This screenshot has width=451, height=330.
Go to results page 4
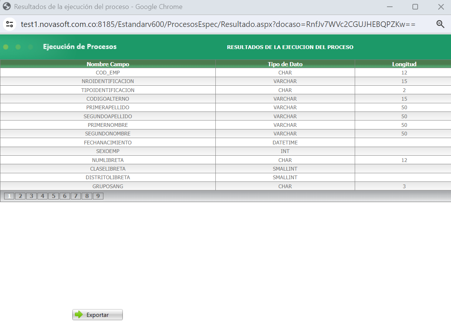(x=42, y=196)
